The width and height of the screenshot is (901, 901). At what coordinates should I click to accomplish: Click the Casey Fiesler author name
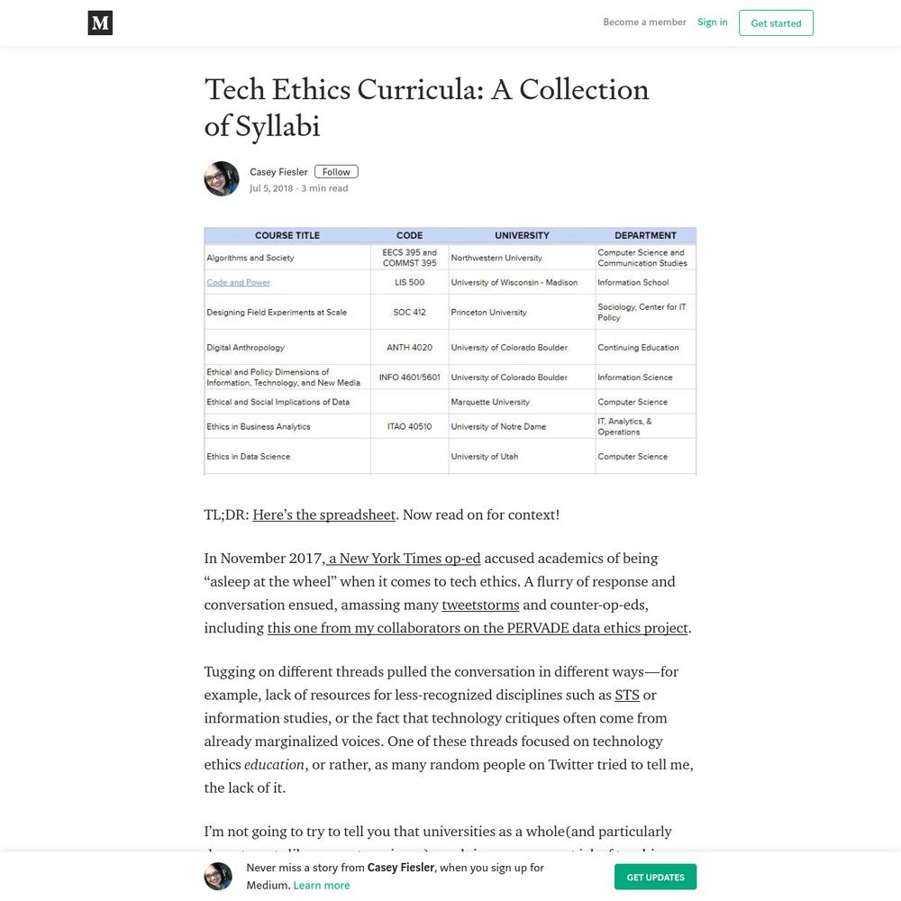coord(278,172)
